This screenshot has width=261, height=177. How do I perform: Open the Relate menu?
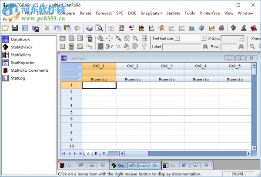point(85,13)
